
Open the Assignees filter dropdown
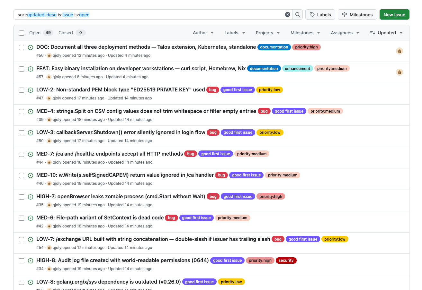click(345, 33)
